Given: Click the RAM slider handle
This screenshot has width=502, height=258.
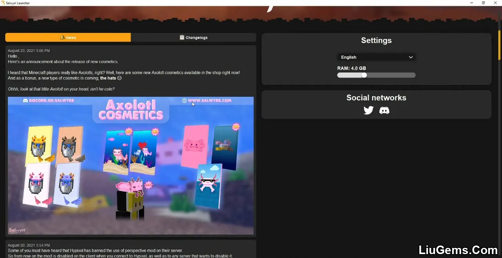Looking at the screenshot, I should 364,75.
